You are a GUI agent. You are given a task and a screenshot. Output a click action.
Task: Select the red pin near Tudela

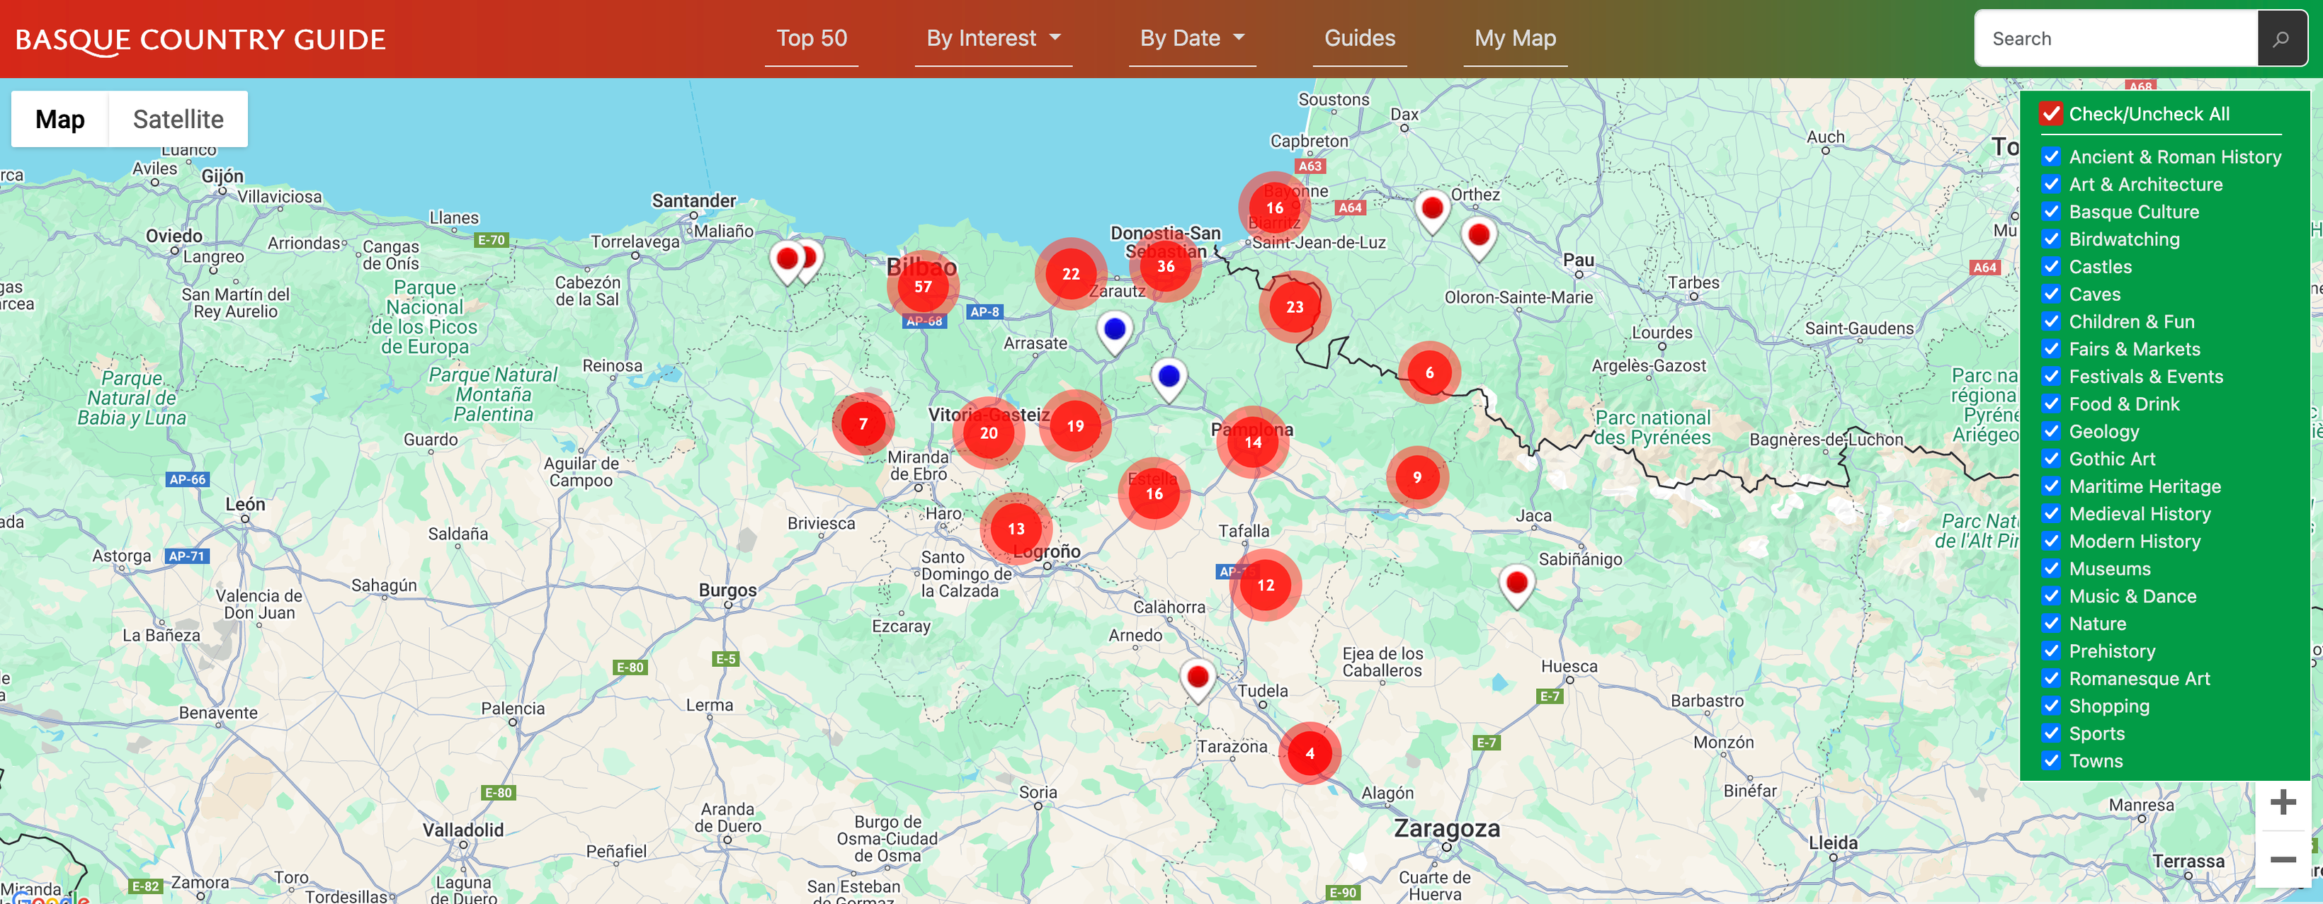1198,680
